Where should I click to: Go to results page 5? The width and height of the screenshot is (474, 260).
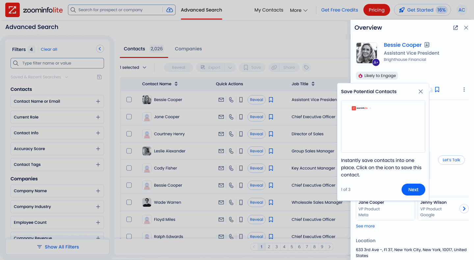coord(292,247)
